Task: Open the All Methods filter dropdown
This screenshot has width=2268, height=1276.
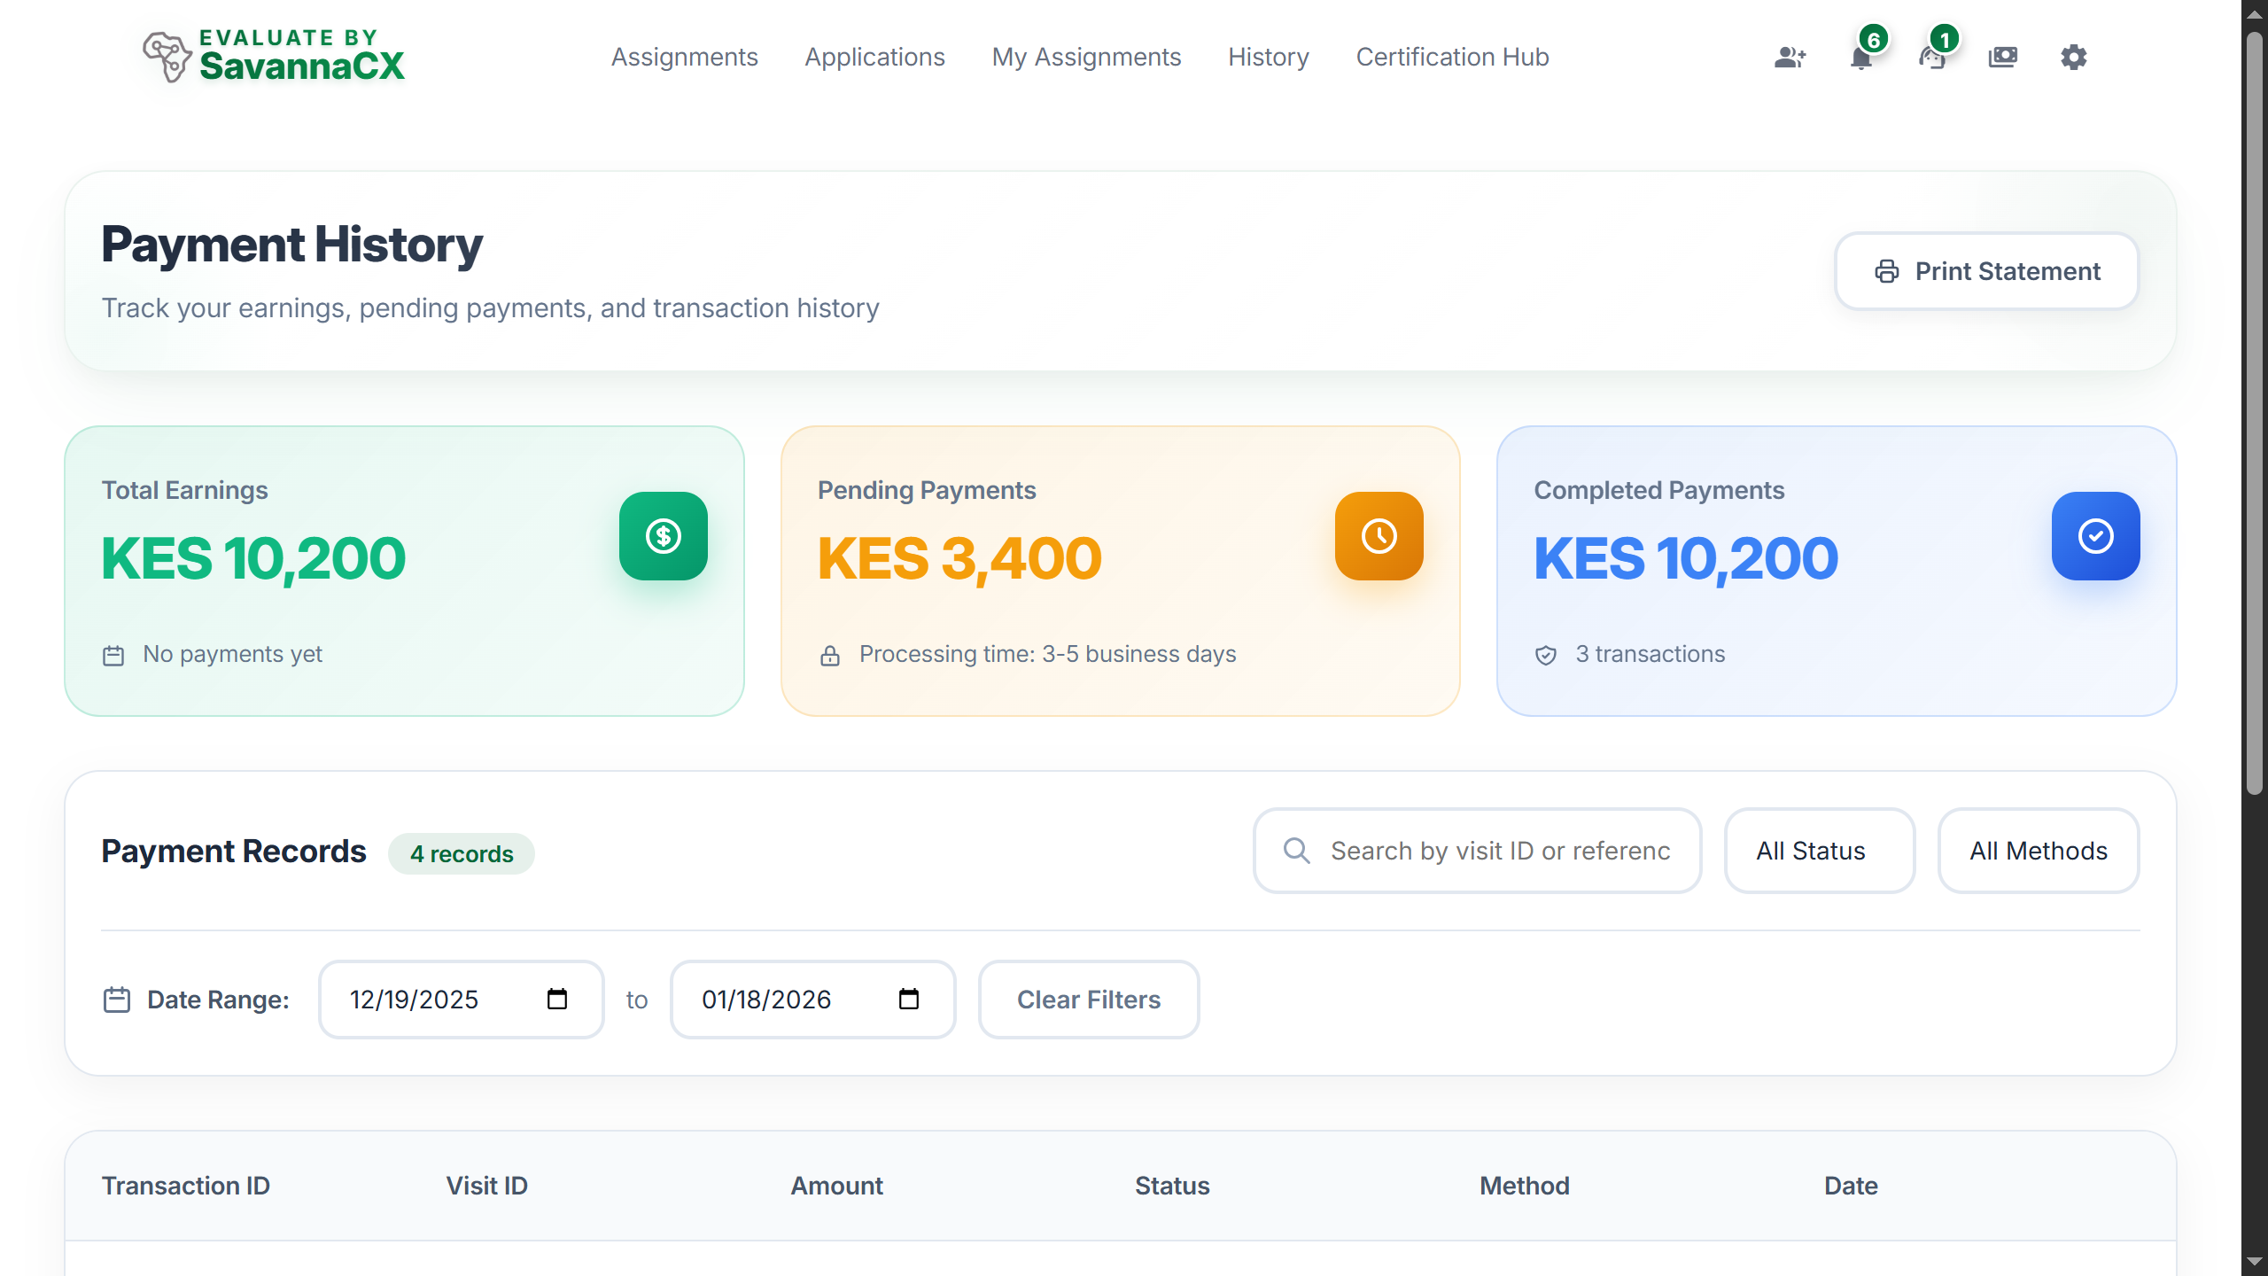Action: tap(2039, 851)
